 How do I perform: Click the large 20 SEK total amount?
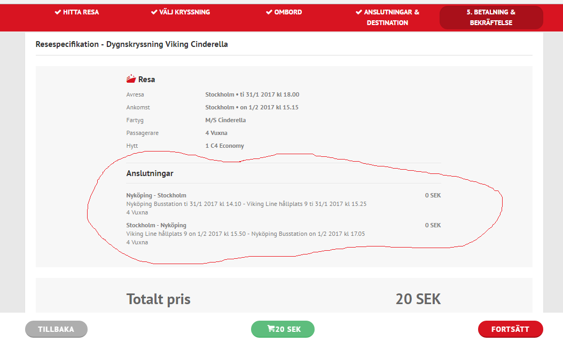tap(418, 299)
